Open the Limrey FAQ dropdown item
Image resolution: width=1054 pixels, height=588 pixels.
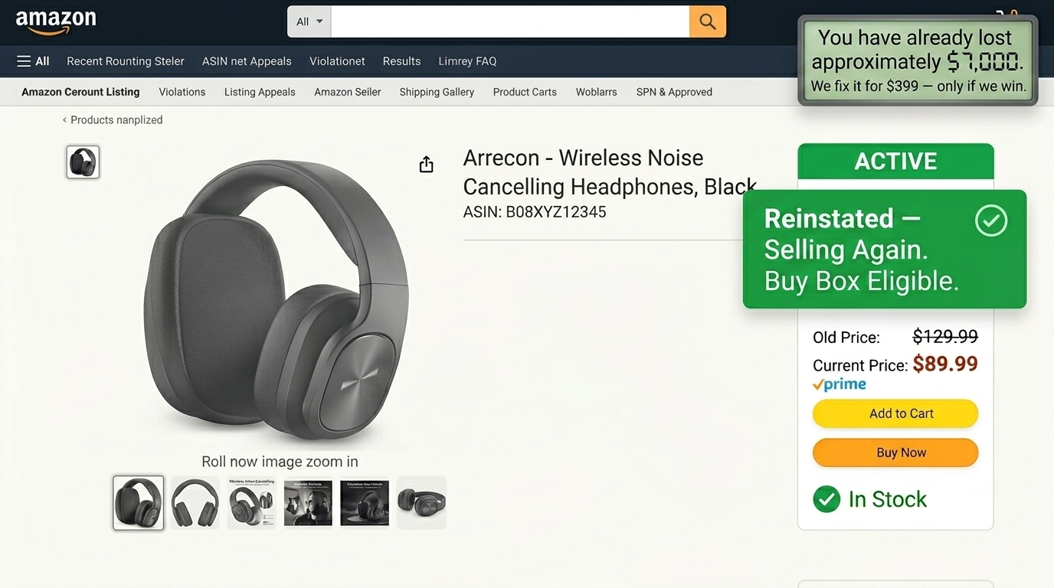(x=467, y=60)
